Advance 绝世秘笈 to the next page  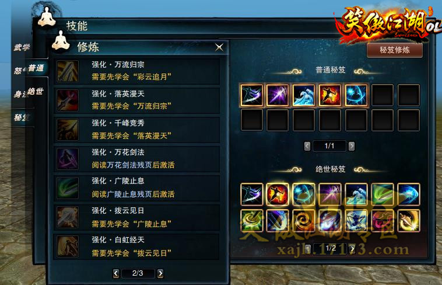[x=352, y=249]
